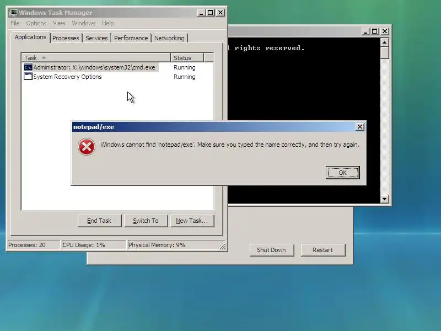Minimize the command prompt window
The width and height of the screenshot is (441, 331).
pyautogui.click(x=365, y=31)
